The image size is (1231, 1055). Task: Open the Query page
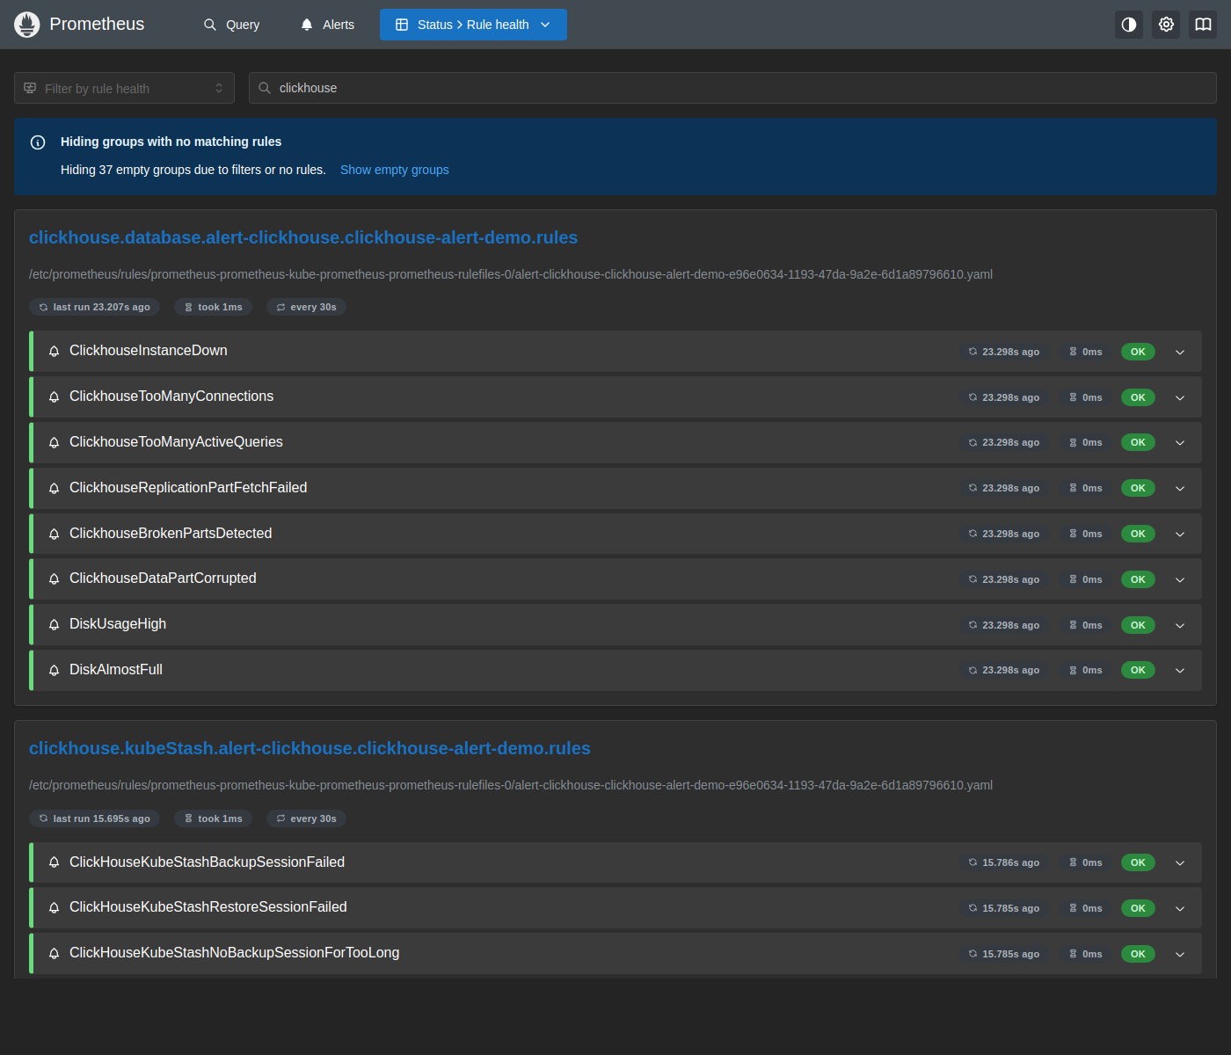coord(232,25)
